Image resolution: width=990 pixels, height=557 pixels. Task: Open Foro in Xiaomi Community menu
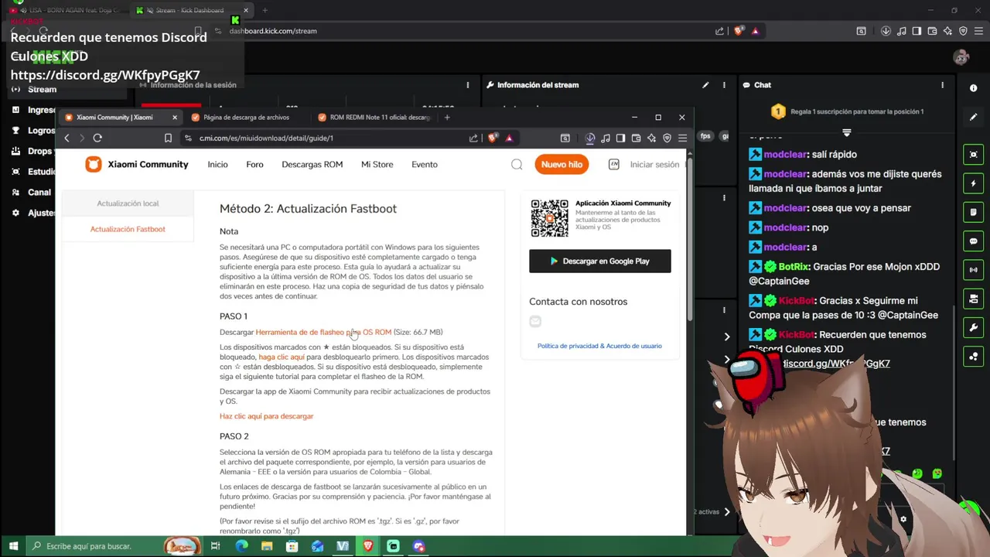(254, 164)
